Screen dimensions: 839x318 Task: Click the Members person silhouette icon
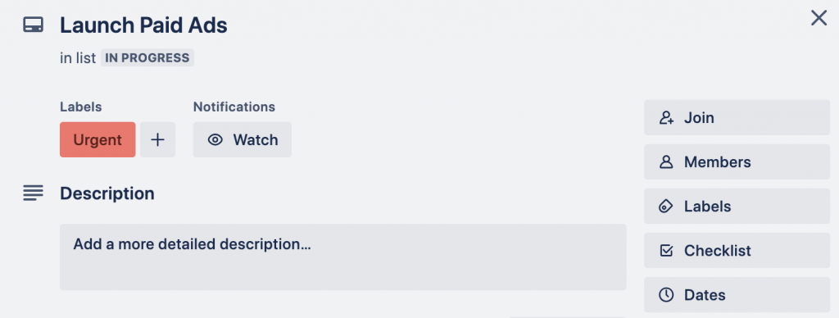tap(666, 162)
